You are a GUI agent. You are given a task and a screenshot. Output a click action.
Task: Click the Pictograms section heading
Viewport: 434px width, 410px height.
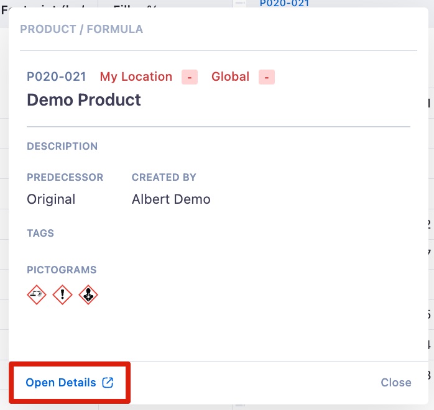point(62,270)
